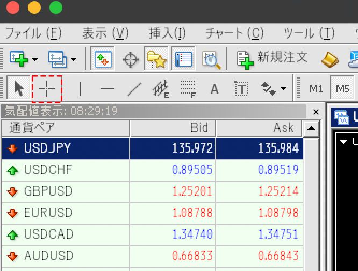Select the cursor arrow tool
This screenshot has width=358, height=271.
(x=18, y=88)
